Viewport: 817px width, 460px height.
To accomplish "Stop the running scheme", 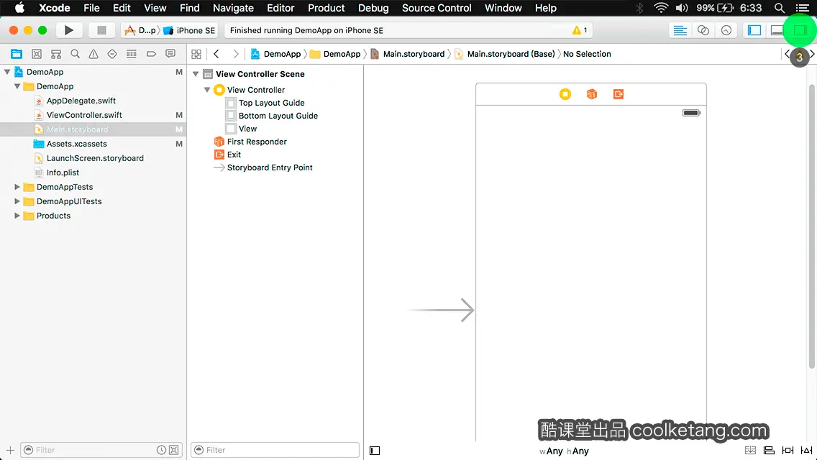I will [x=101, y=30].
